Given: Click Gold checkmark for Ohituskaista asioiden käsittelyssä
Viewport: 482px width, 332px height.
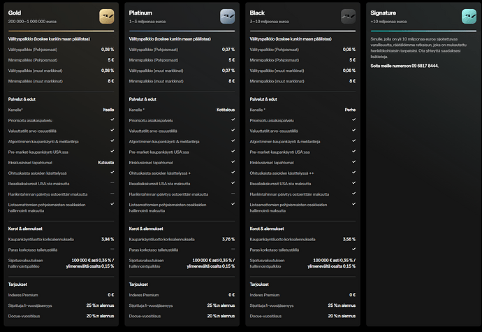Looking at the screenshot, I should click(112, 173).
